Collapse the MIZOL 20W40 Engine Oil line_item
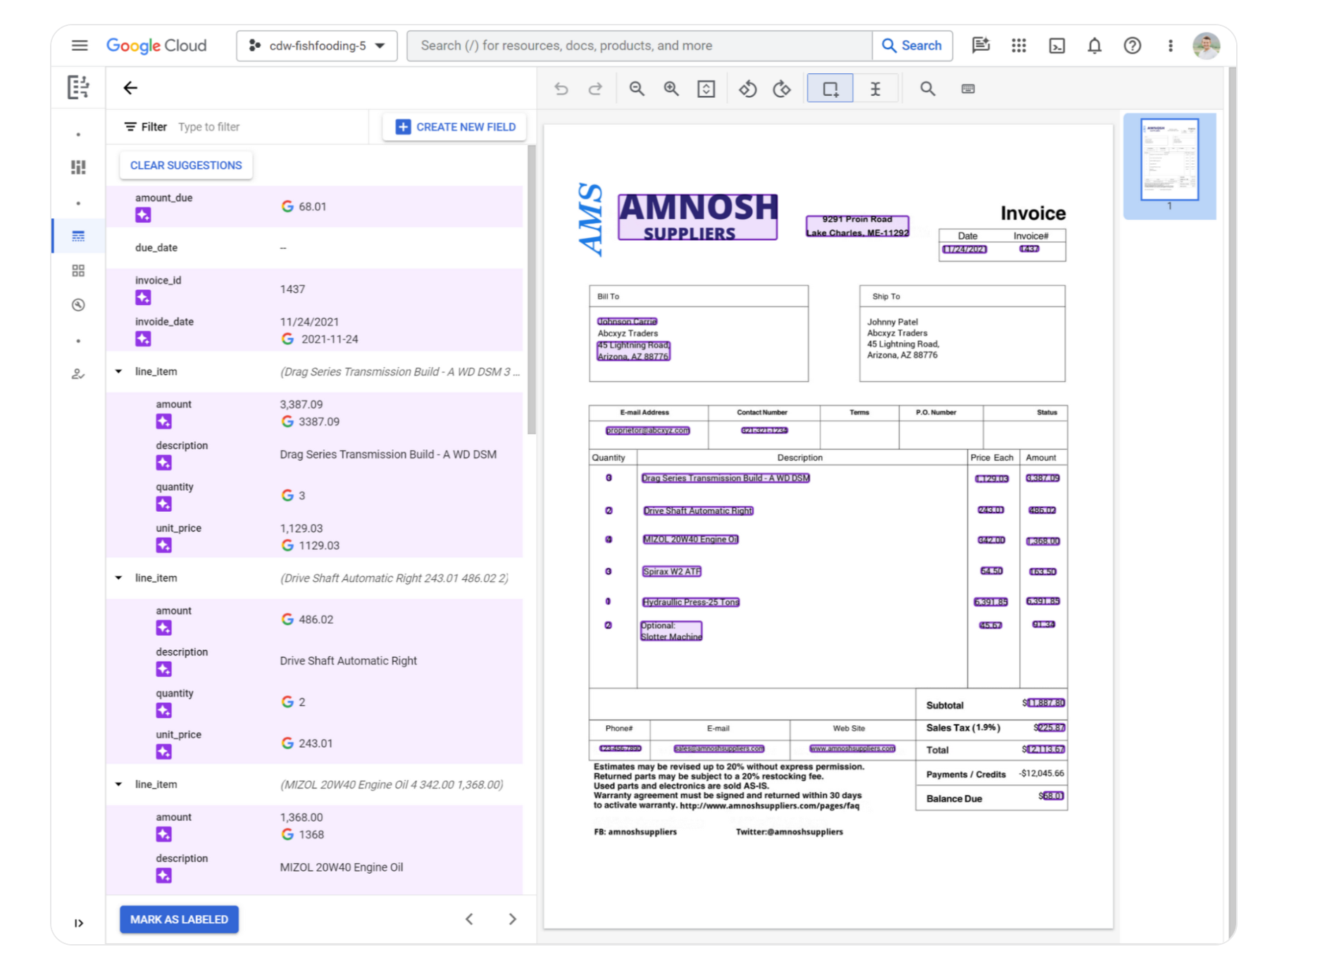1327x973 pixels. [x=118, y=784]
